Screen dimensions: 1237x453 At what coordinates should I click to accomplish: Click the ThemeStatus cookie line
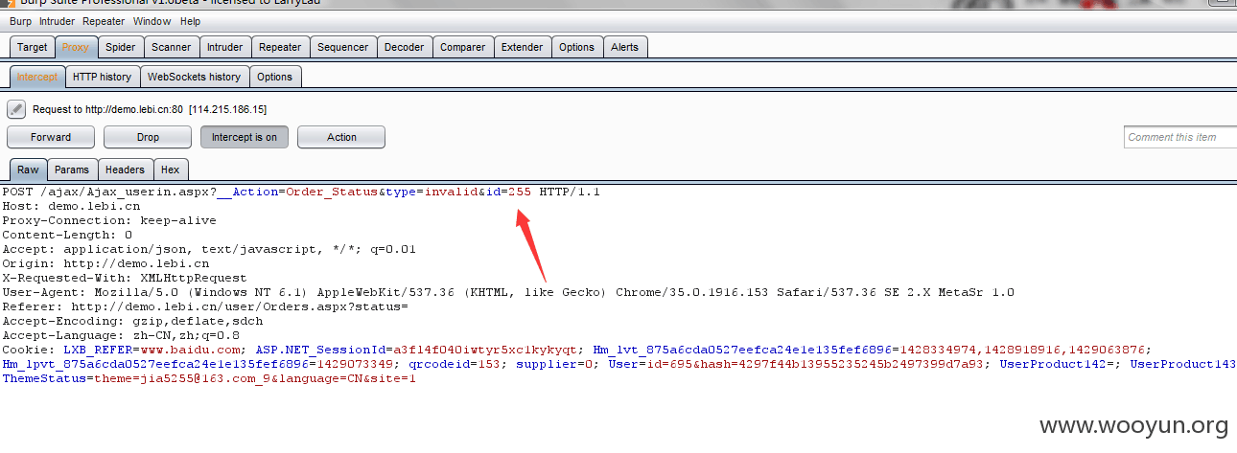point(209,378)
